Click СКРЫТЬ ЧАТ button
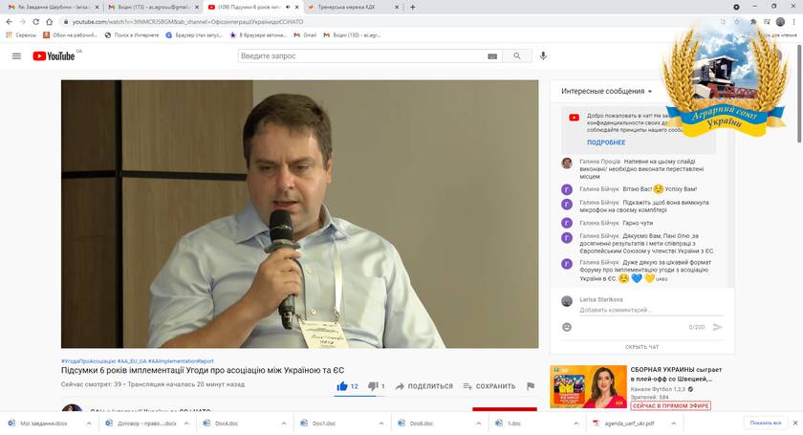Viewport: 803px width, 435px height. [x=641, y=347]
